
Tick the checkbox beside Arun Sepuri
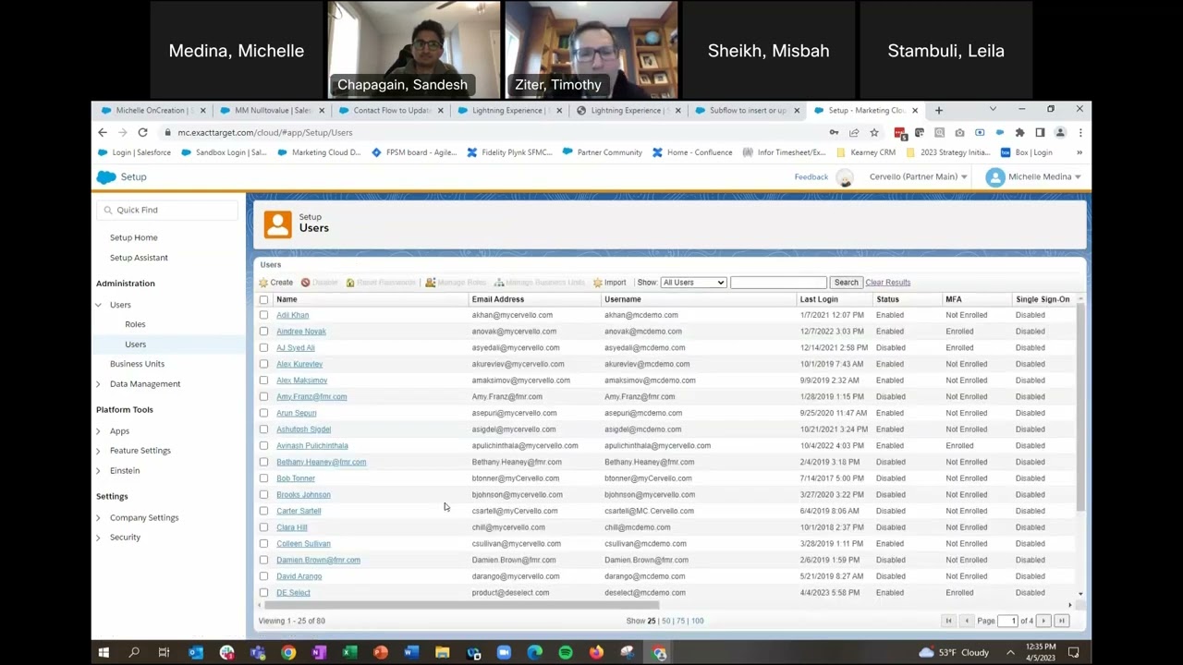point(263,413)
